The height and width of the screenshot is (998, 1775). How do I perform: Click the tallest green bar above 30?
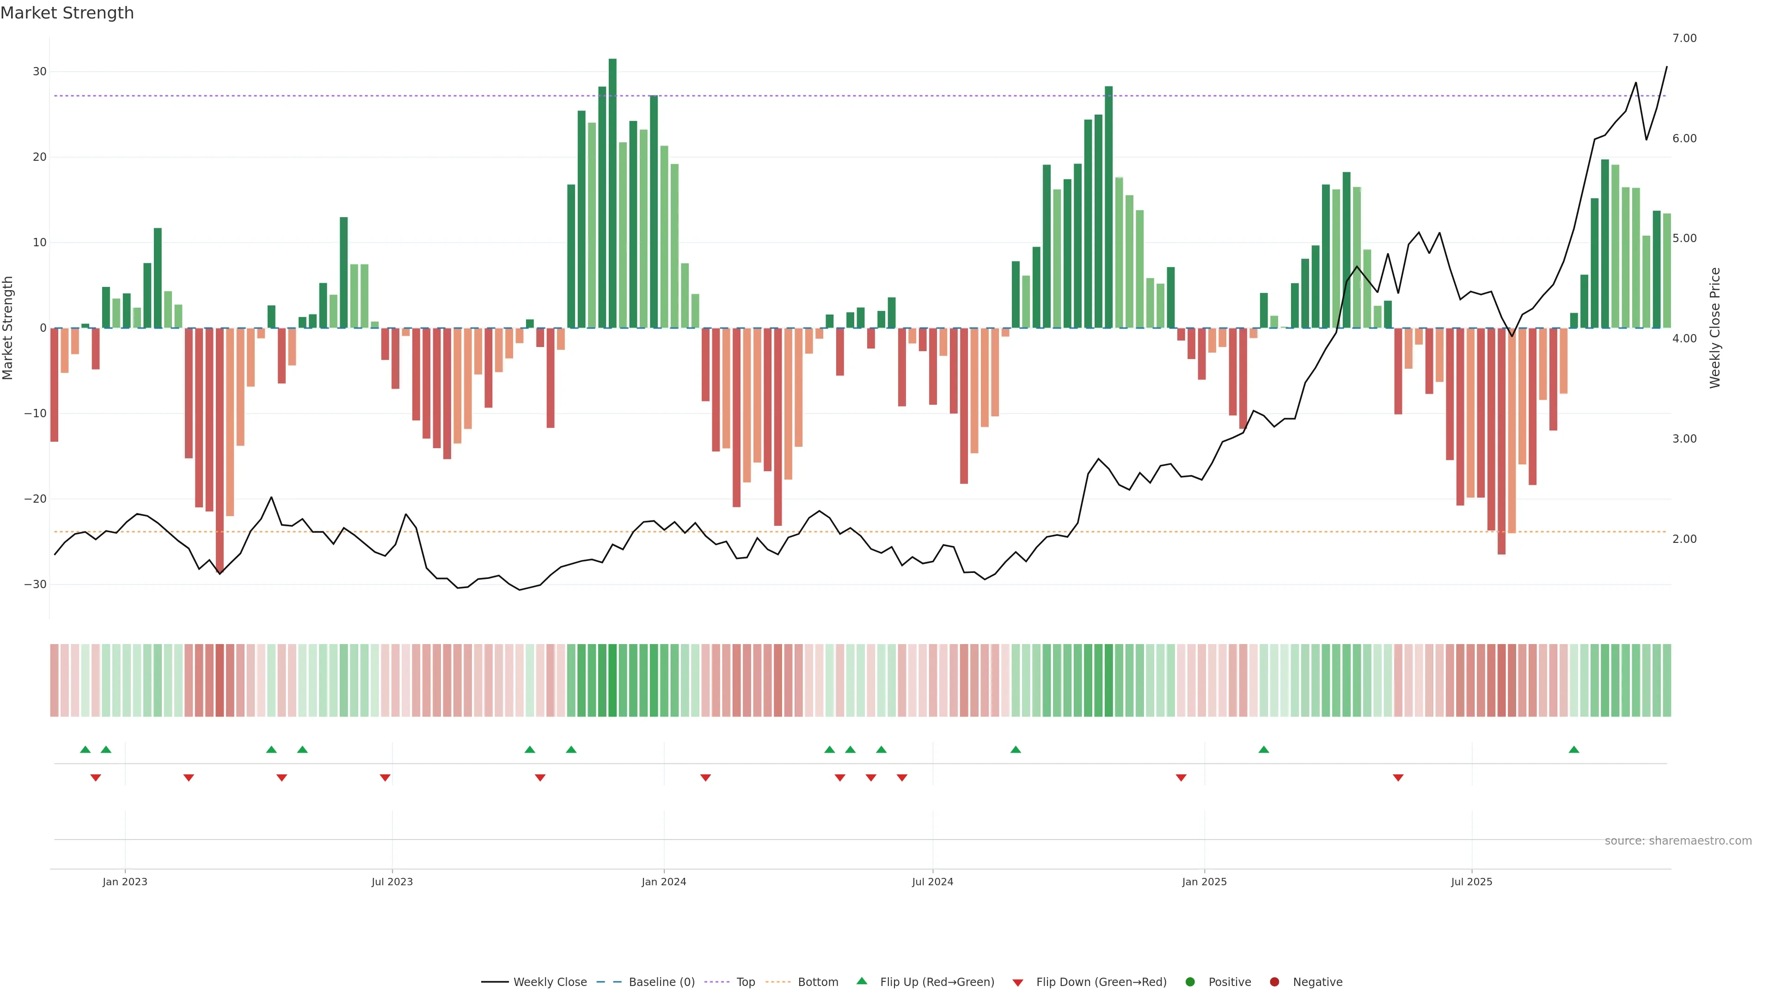pyautogui.click(x=612, y=193)
